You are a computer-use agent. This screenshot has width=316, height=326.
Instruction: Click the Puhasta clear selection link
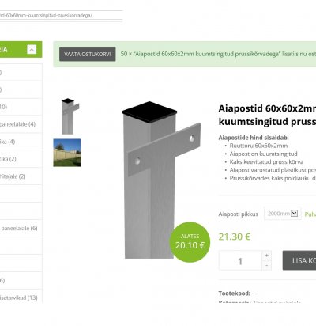tap(310, 214)
